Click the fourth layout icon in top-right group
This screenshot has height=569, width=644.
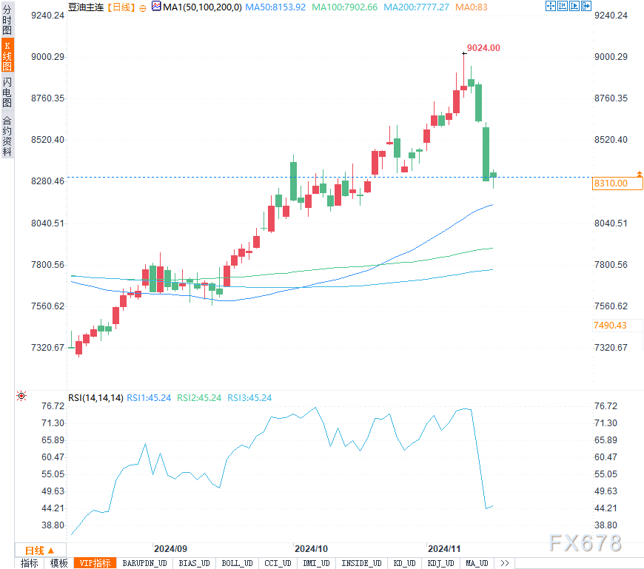pyautogui.click(x=586, y=6)
